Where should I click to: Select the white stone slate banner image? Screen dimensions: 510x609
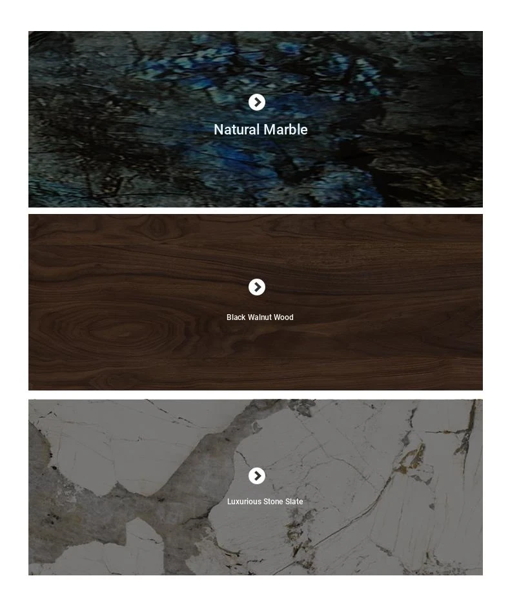click(256, 487)
